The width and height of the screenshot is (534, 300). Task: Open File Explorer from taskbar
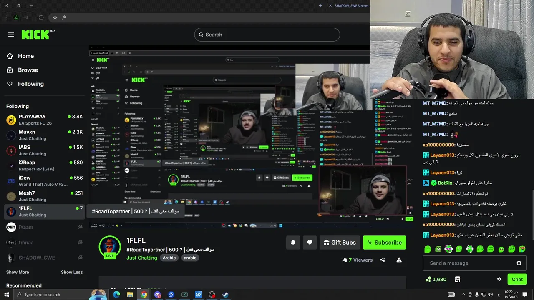click(130, 295)
